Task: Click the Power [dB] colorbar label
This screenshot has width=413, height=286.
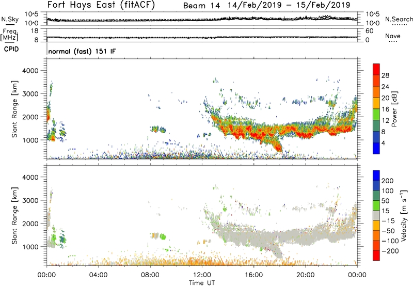Action: coord(394,109)
